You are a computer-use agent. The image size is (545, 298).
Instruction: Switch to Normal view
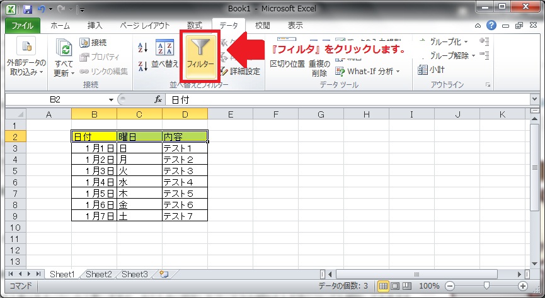click(x=383, y=286)
